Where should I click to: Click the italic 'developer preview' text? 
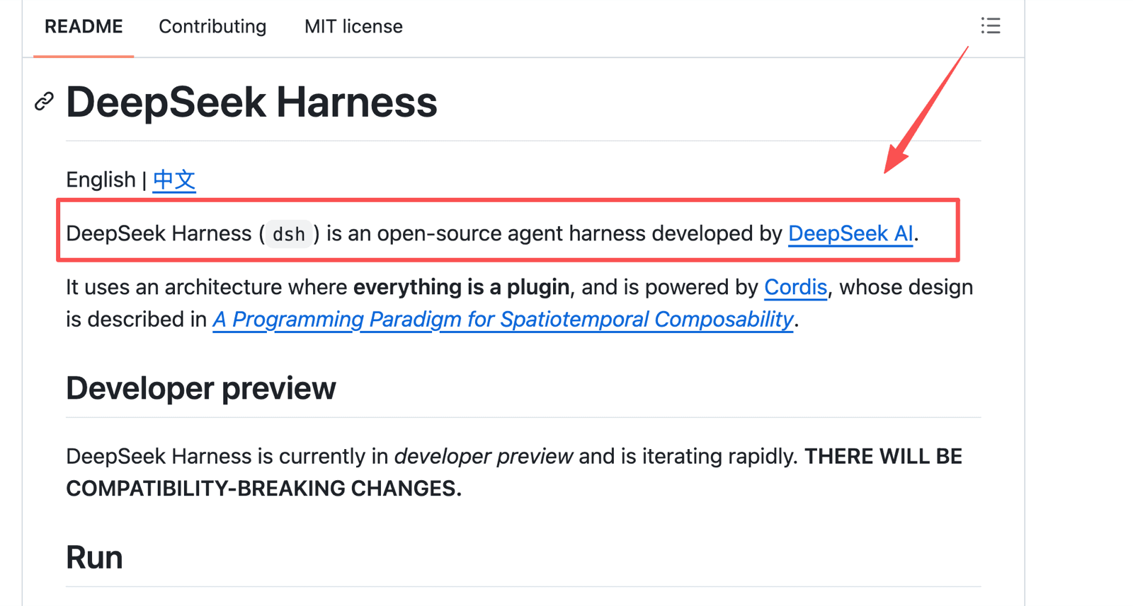(484, 457)
